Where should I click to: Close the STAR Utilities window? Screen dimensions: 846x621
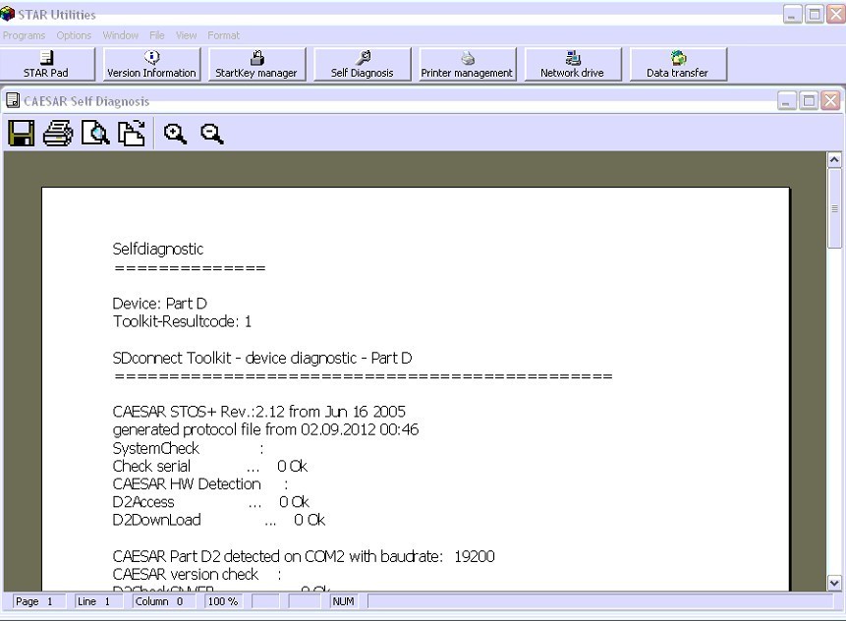click(x=836, y=15)
